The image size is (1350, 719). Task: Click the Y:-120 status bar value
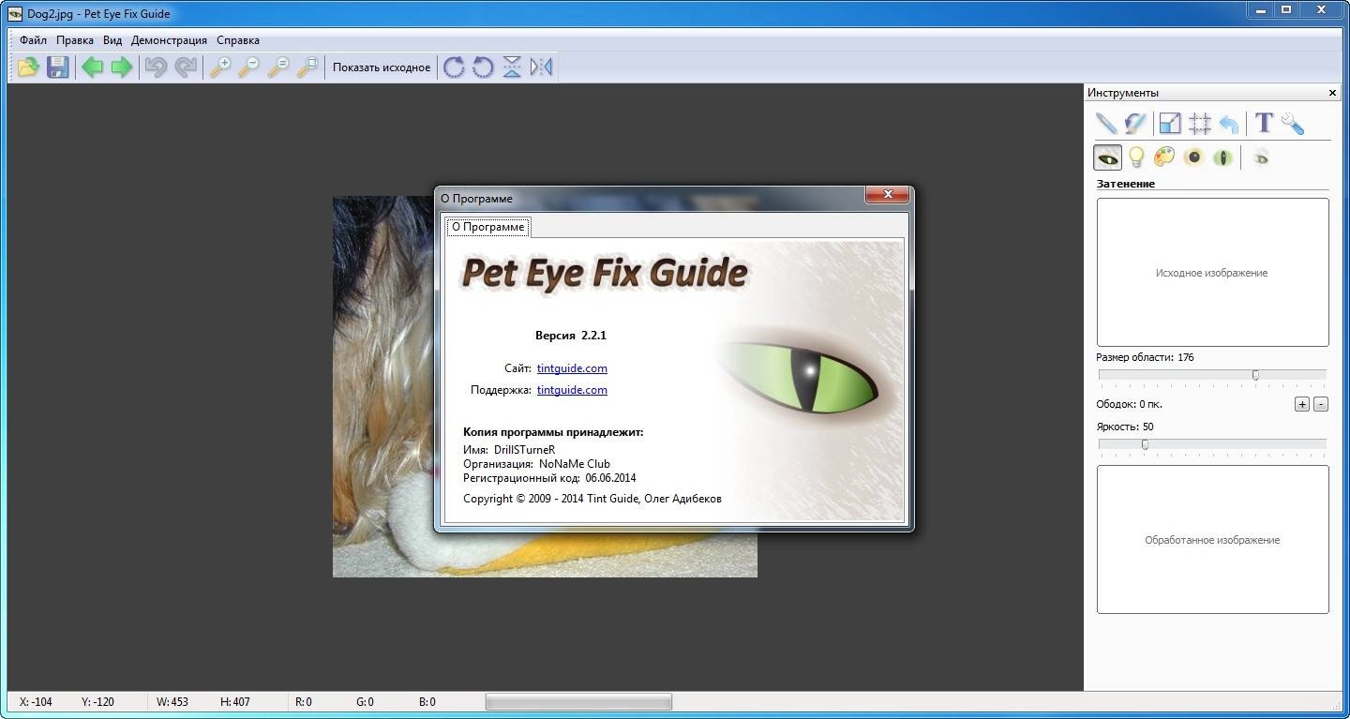pyautogui.click(x=97, y=701)
